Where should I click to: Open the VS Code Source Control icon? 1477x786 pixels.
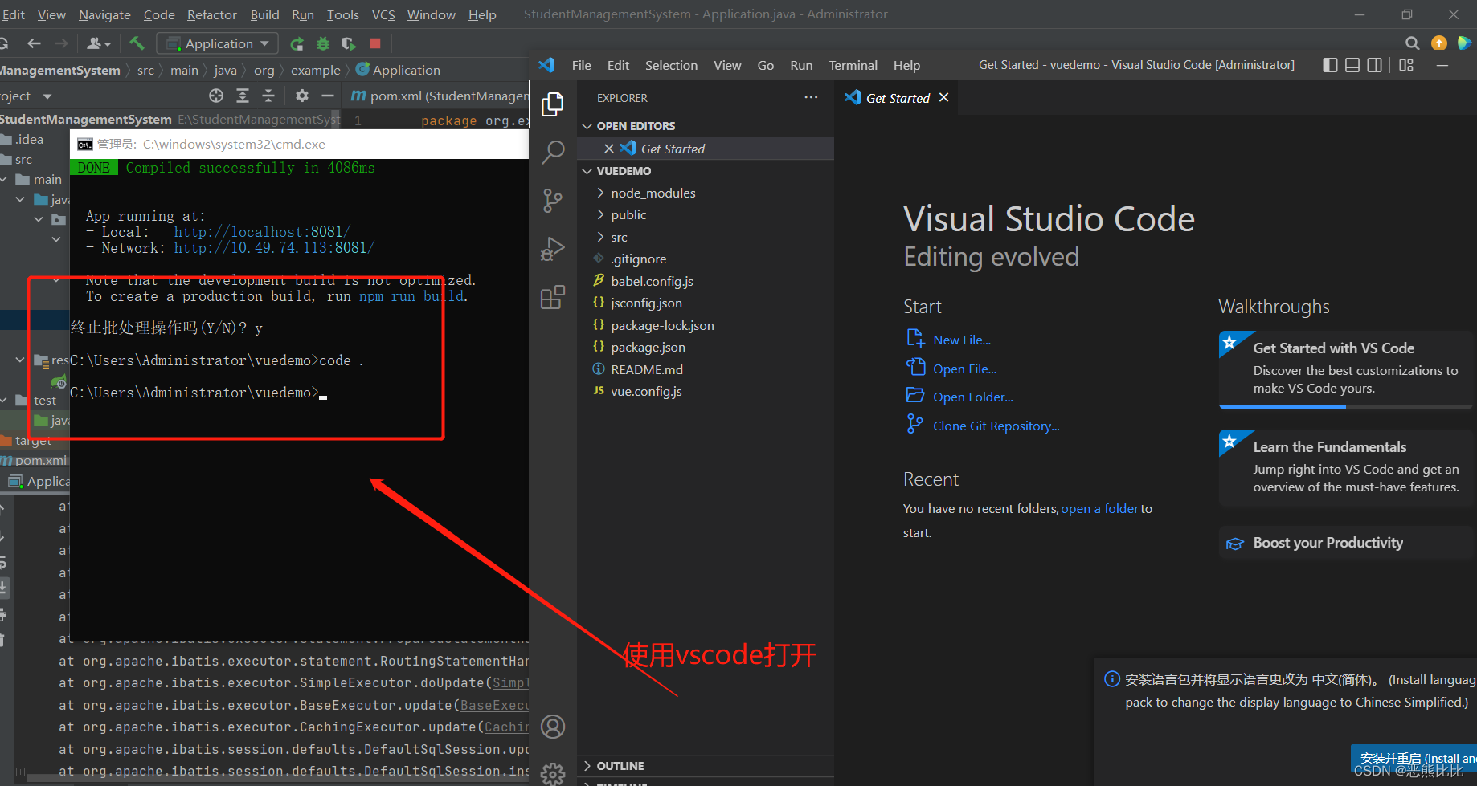(553, 200)
